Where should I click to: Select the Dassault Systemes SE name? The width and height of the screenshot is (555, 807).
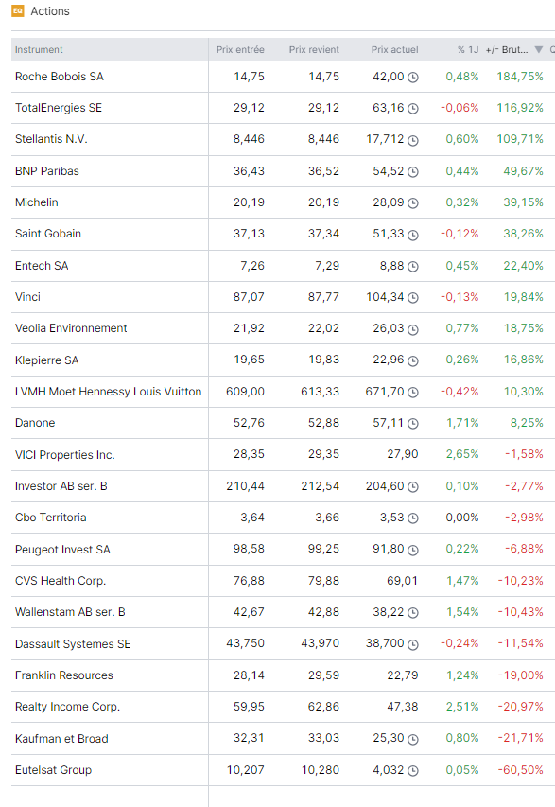click(x=73, y=644)
